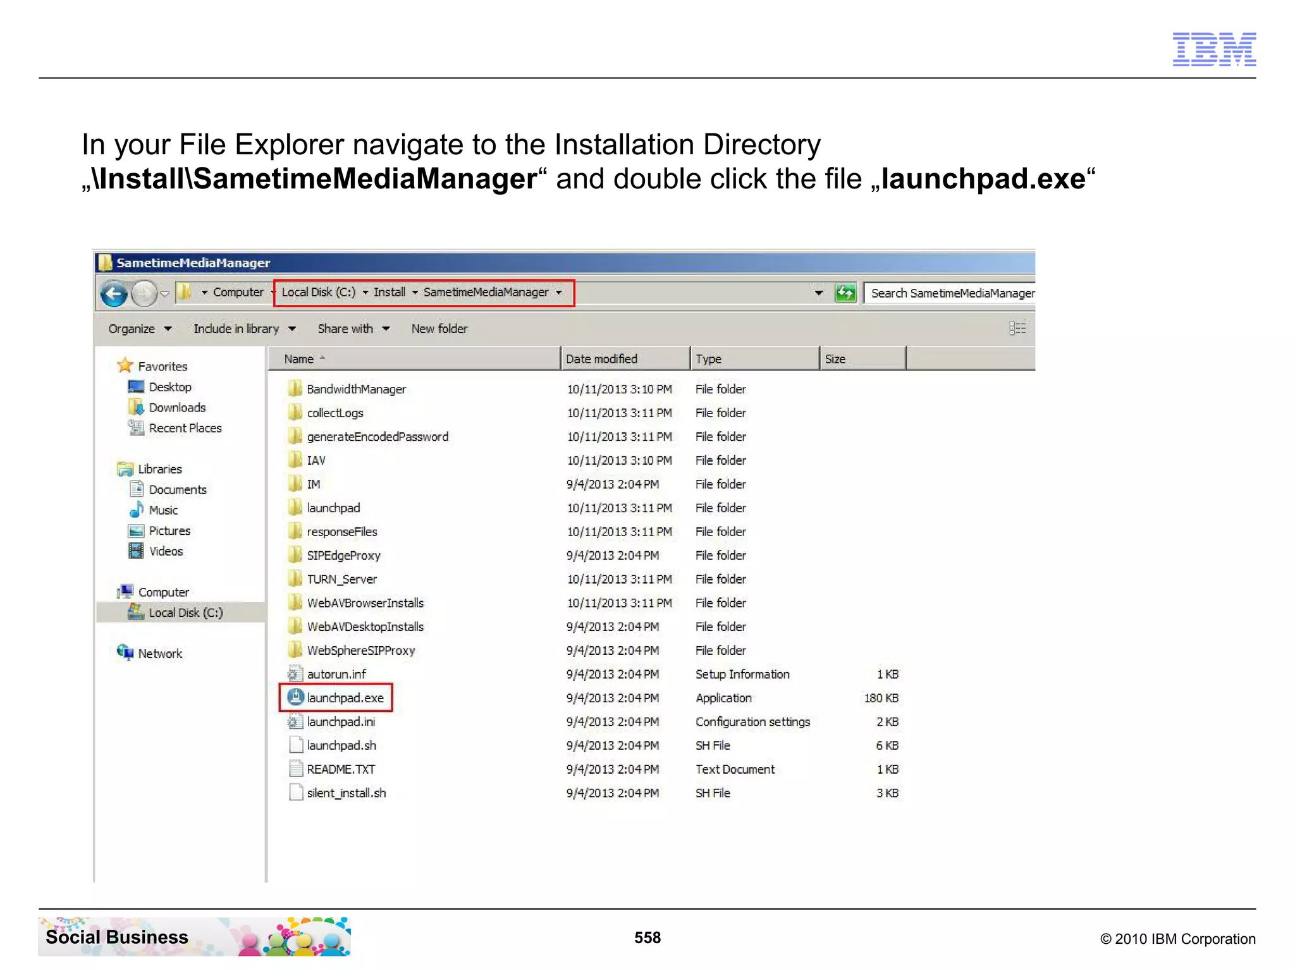
Task: Select the launchpad.exe application icon
Action: tap(295, 697)
